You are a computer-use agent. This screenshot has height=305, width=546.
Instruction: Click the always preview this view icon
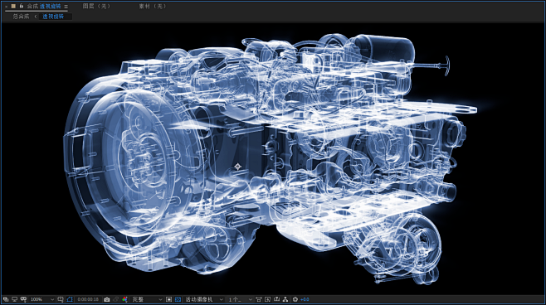6,299
